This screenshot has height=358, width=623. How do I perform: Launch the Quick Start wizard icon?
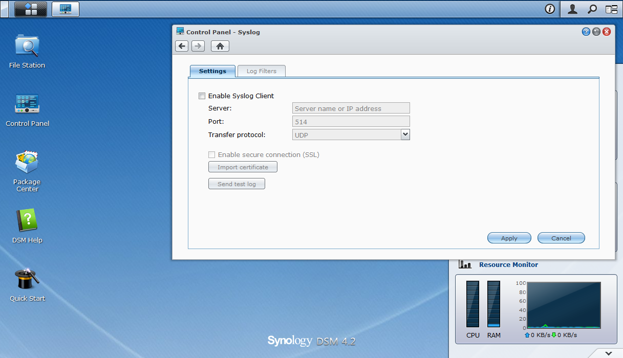coord(27,285)
